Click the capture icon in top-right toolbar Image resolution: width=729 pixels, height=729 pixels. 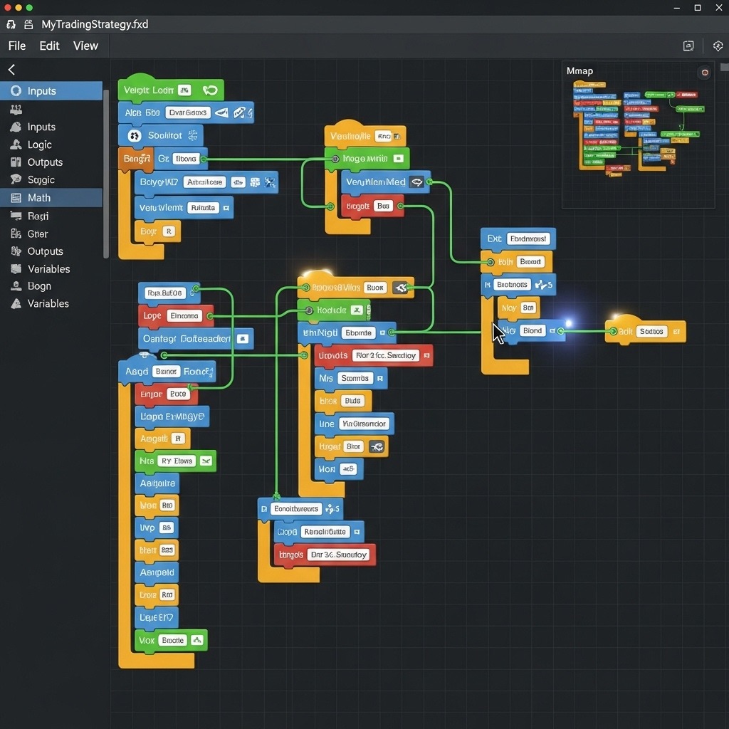[688, 46]
